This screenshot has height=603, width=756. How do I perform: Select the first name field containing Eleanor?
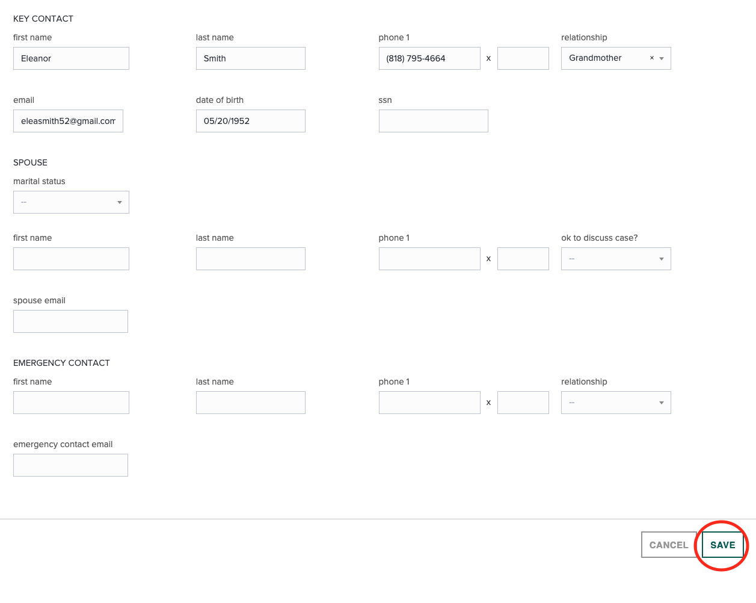(x=71, y=58)
